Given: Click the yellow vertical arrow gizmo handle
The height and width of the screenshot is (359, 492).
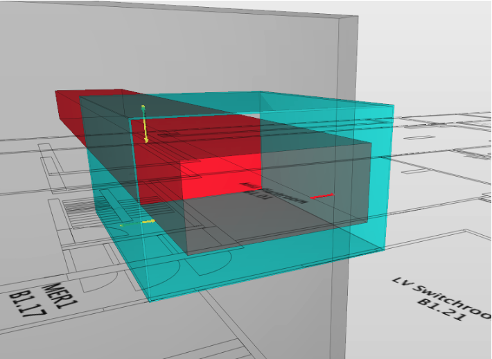Looking at the screenshot, I should pos(145,125).
